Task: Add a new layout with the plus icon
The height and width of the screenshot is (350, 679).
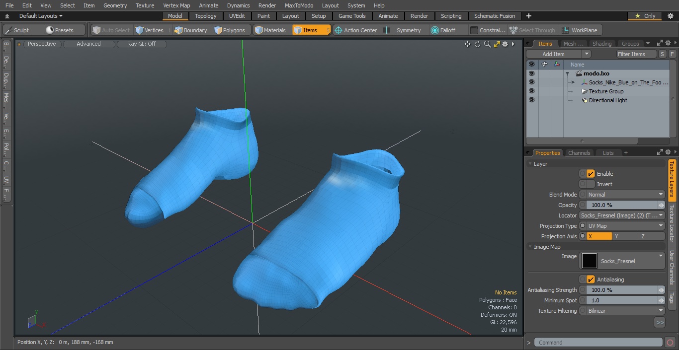Action: click(x=528, y=16)
